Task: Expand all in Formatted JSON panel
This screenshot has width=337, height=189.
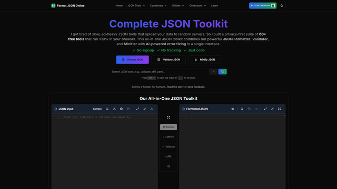Action: point(265,109)
